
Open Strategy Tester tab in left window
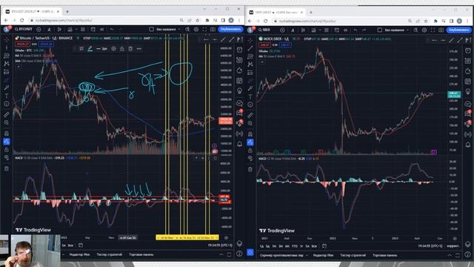(x=109, y=254)
